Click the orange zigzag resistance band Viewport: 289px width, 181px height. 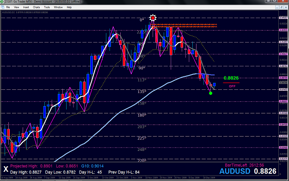pyautogui.click(x=185, y=25)
